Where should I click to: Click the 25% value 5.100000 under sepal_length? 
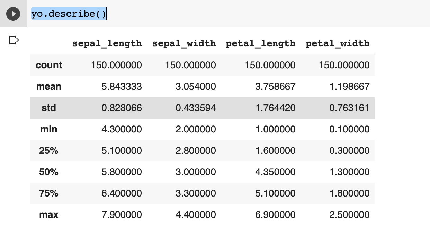122,151
